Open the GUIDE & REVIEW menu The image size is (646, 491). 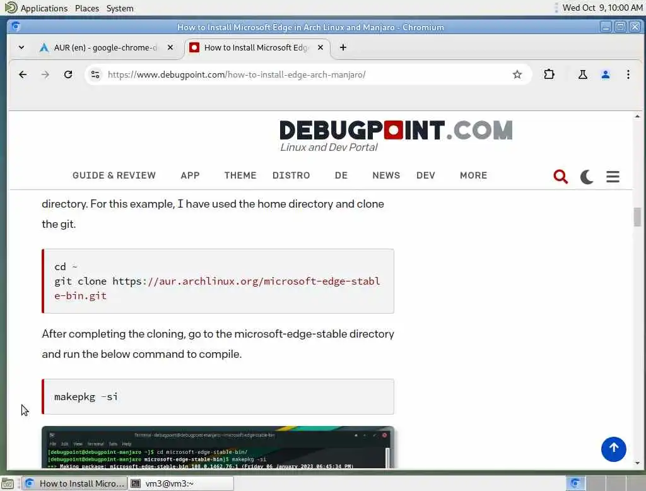(114, 175)
